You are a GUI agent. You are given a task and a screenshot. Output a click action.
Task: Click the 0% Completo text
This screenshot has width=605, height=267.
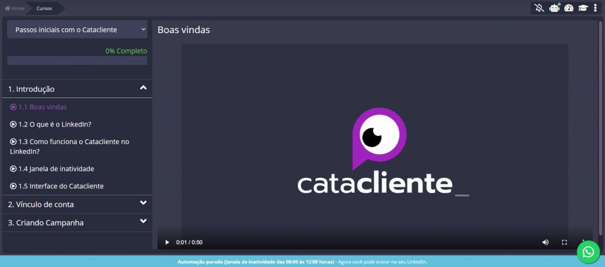126,51
